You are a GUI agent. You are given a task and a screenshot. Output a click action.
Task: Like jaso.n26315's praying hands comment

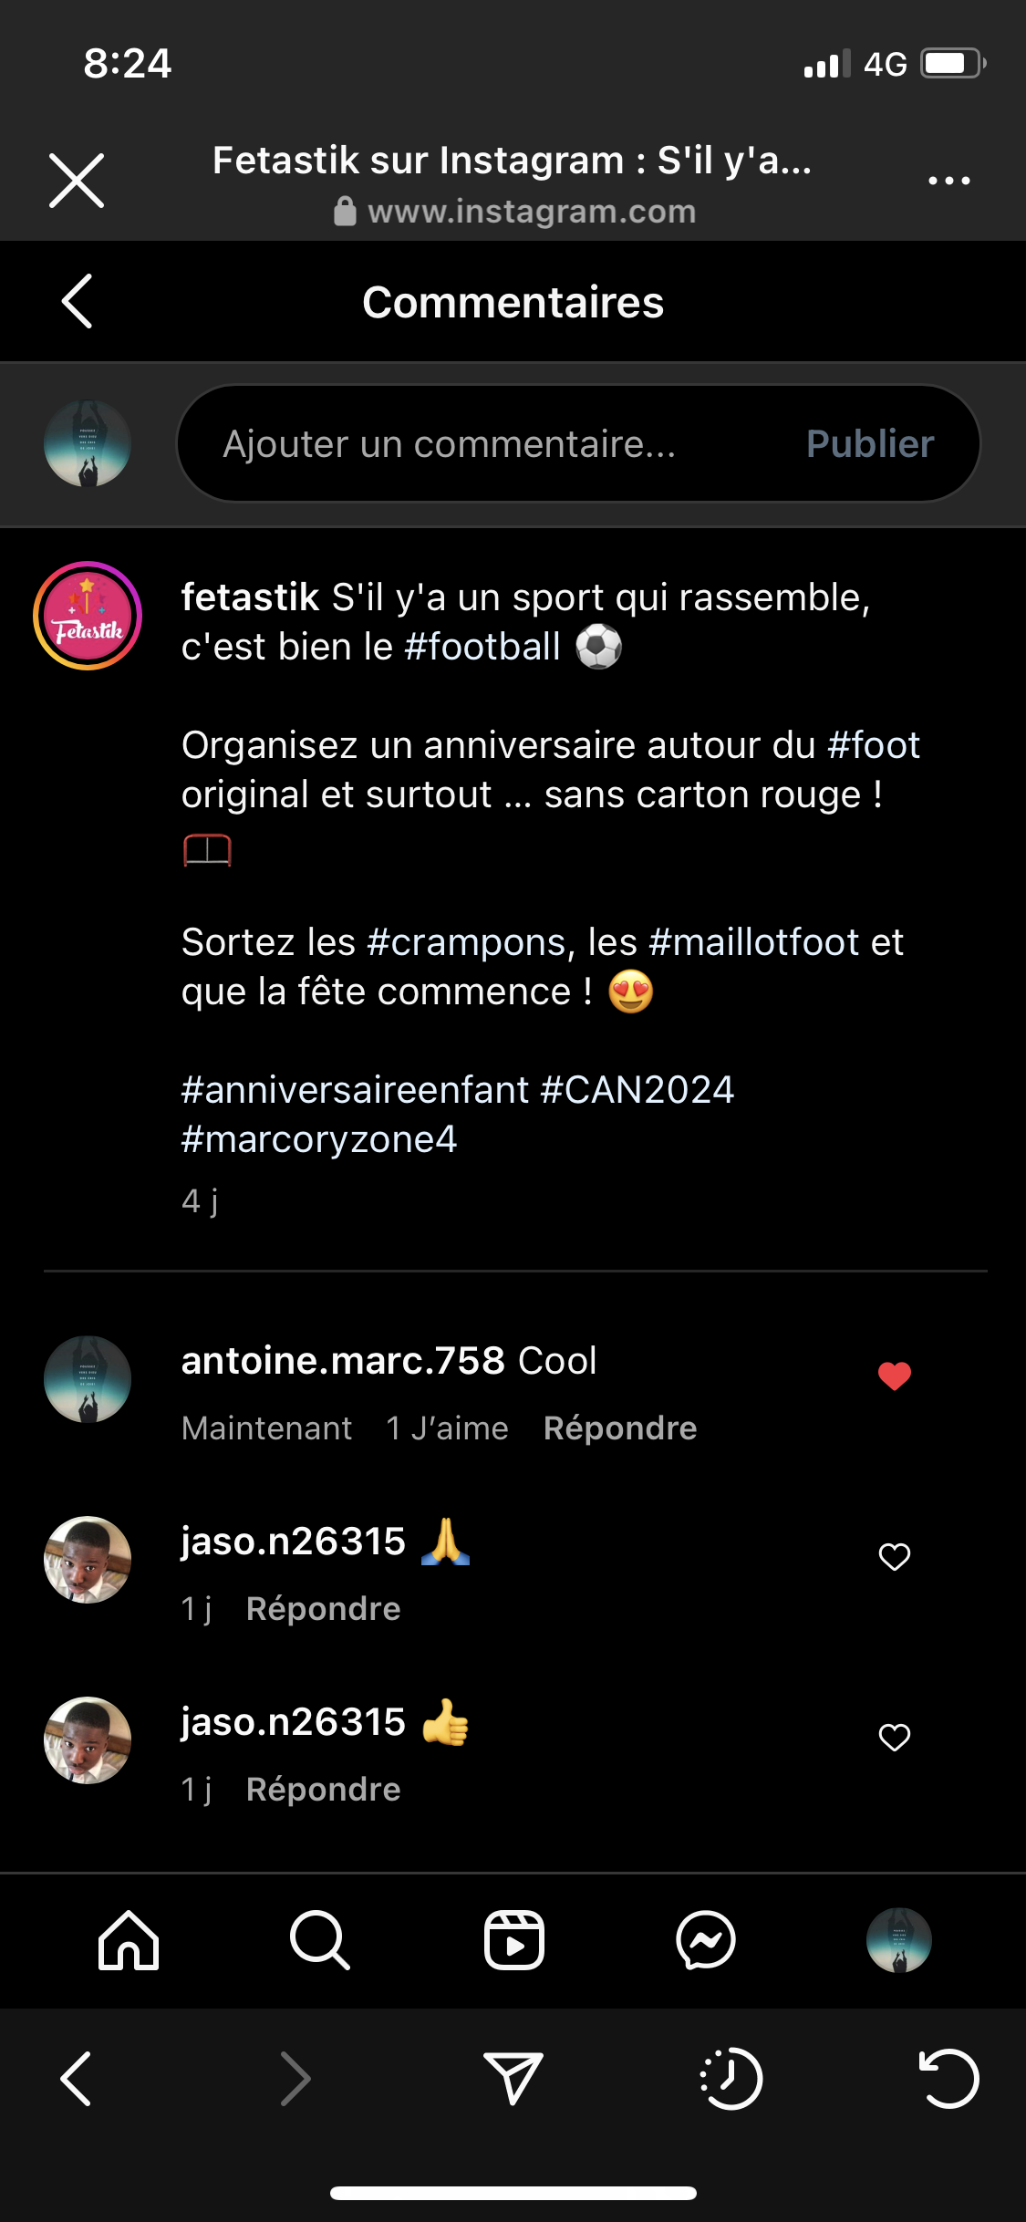pyautogui.click(x=895, y=1556)
